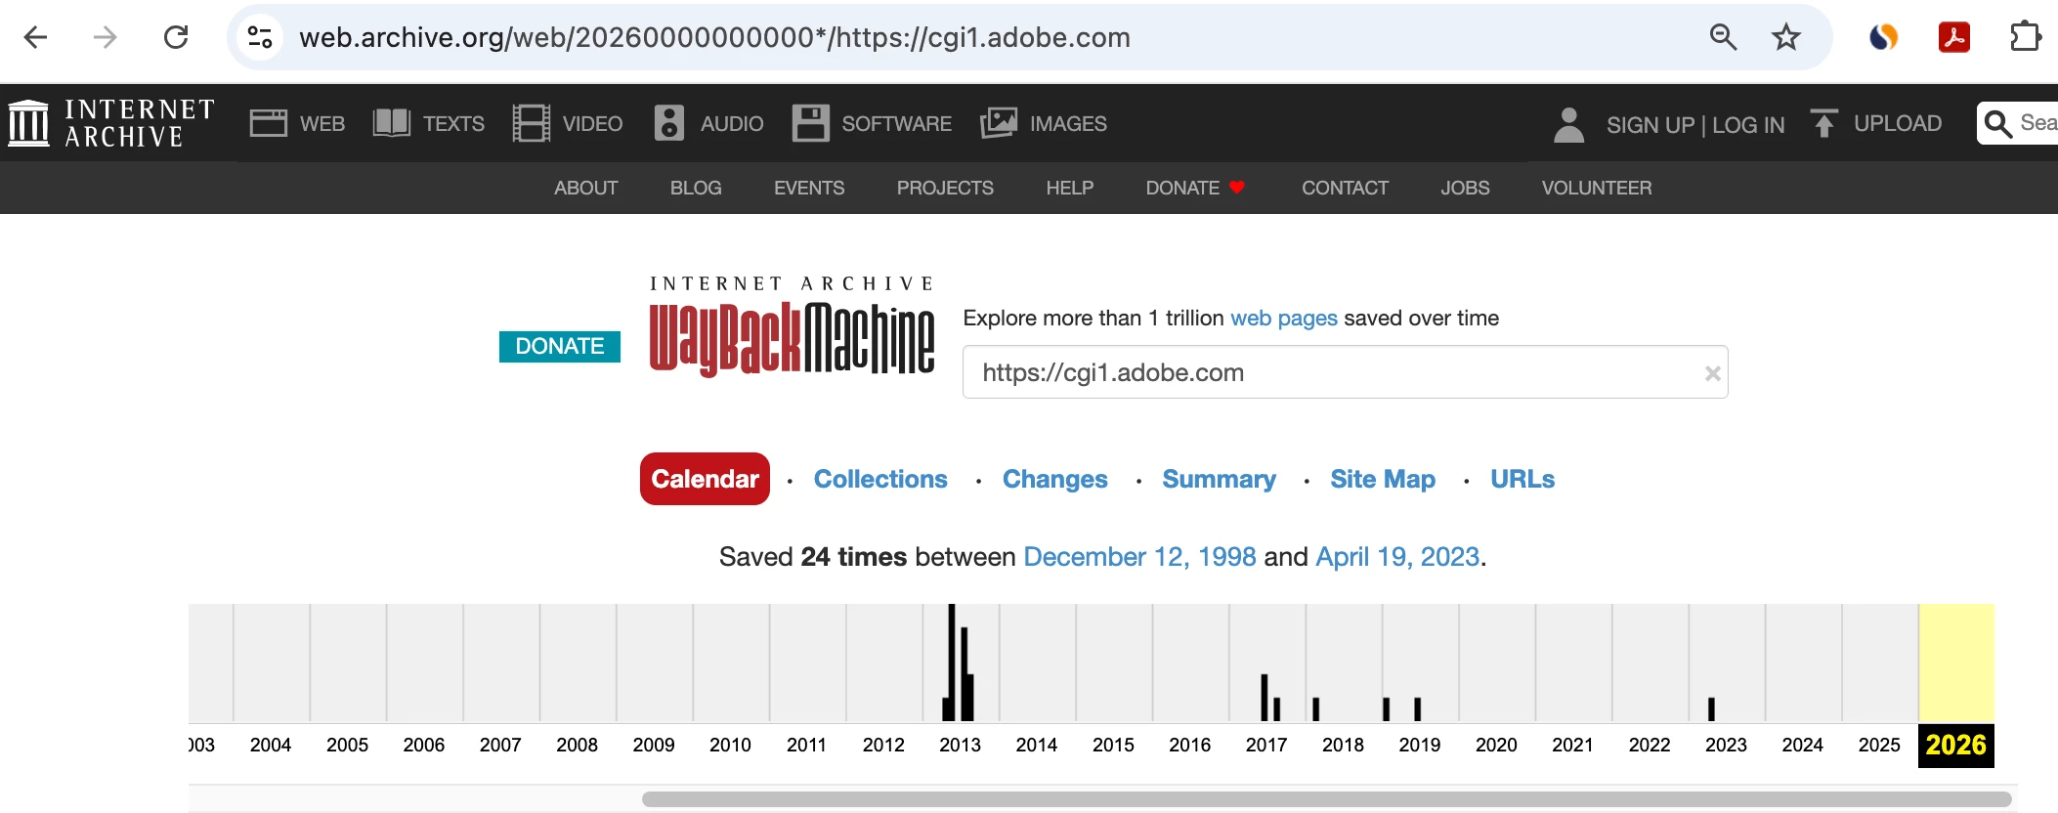Switch to the URLs tab
This screenshot has width=2058, height=813.
point(1522,479)
